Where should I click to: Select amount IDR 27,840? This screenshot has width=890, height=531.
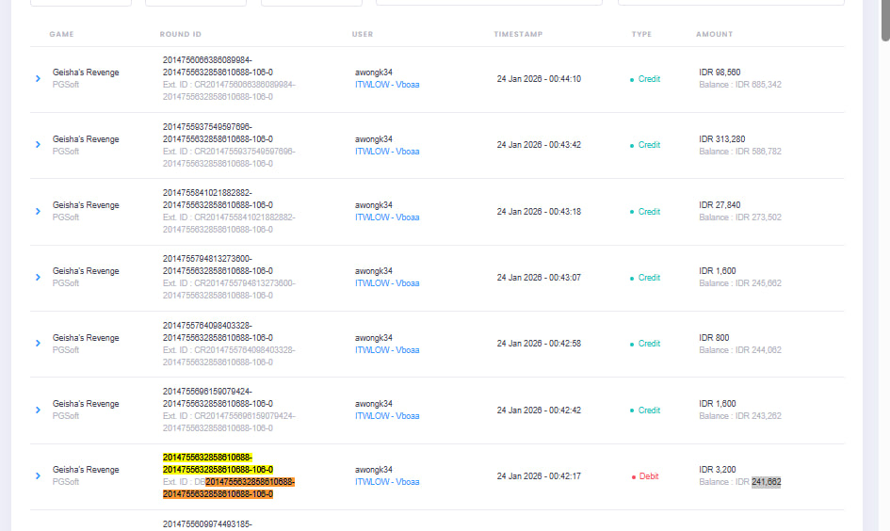[720, 205]
